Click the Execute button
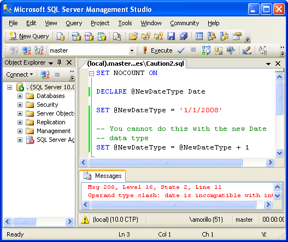This screenshot has width=288, height=242. (x=158, y=50)
